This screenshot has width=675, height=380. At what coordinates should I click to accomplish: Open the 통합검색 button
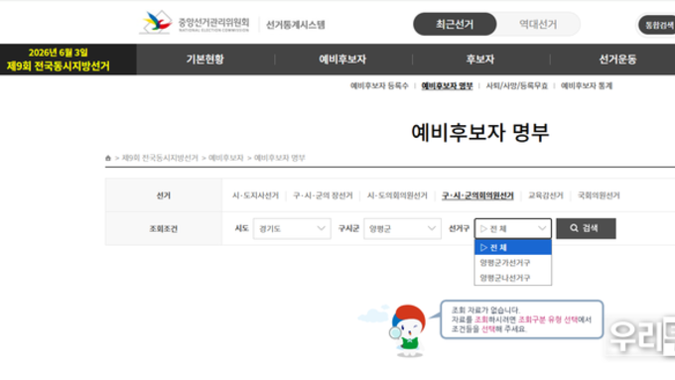(658, 25)
